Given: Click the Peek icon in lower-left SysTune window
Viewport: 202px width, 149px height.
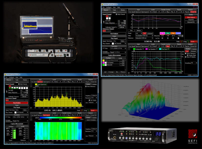Looking at the screenshot, I should [x=82, y=111].
